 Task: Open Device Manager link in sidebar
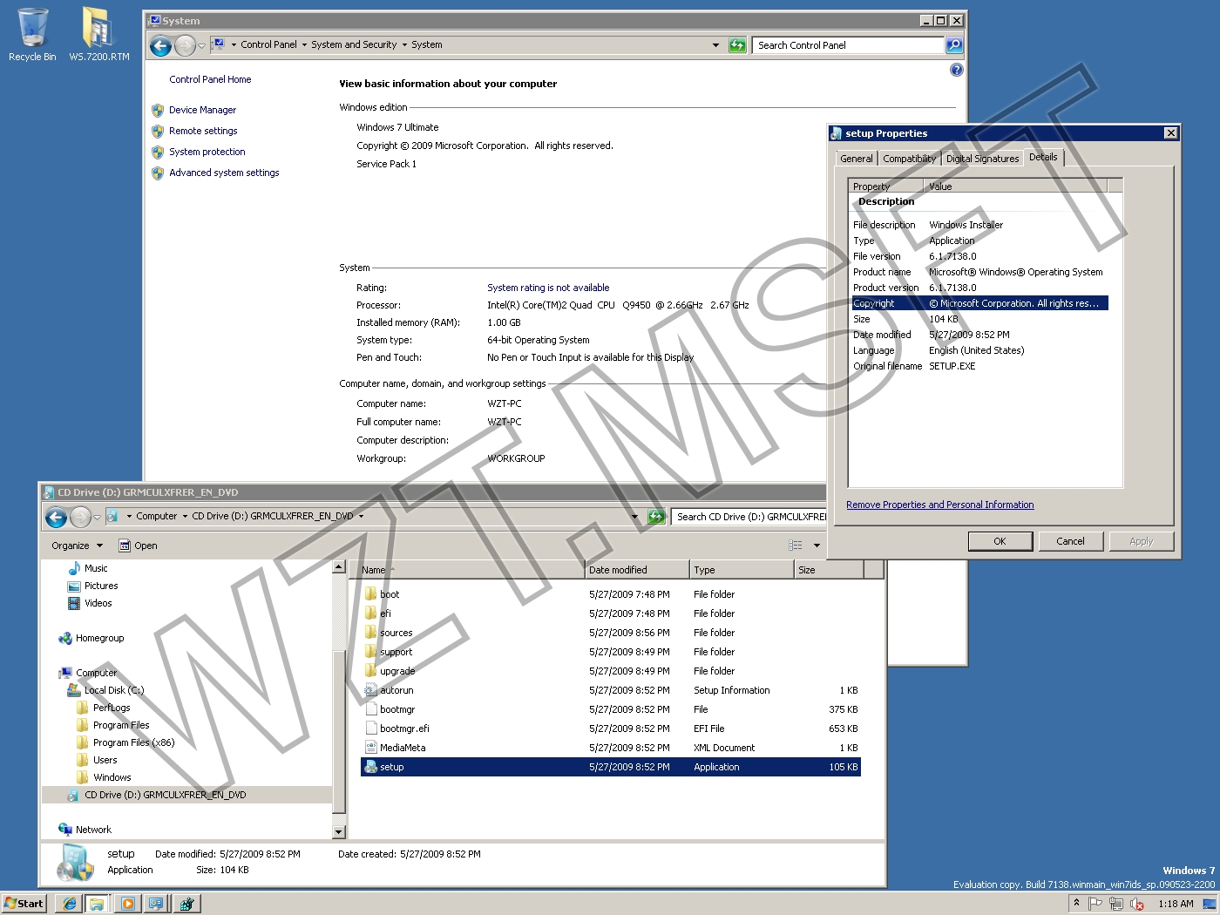pyautogui.click(x=202, y=110)
